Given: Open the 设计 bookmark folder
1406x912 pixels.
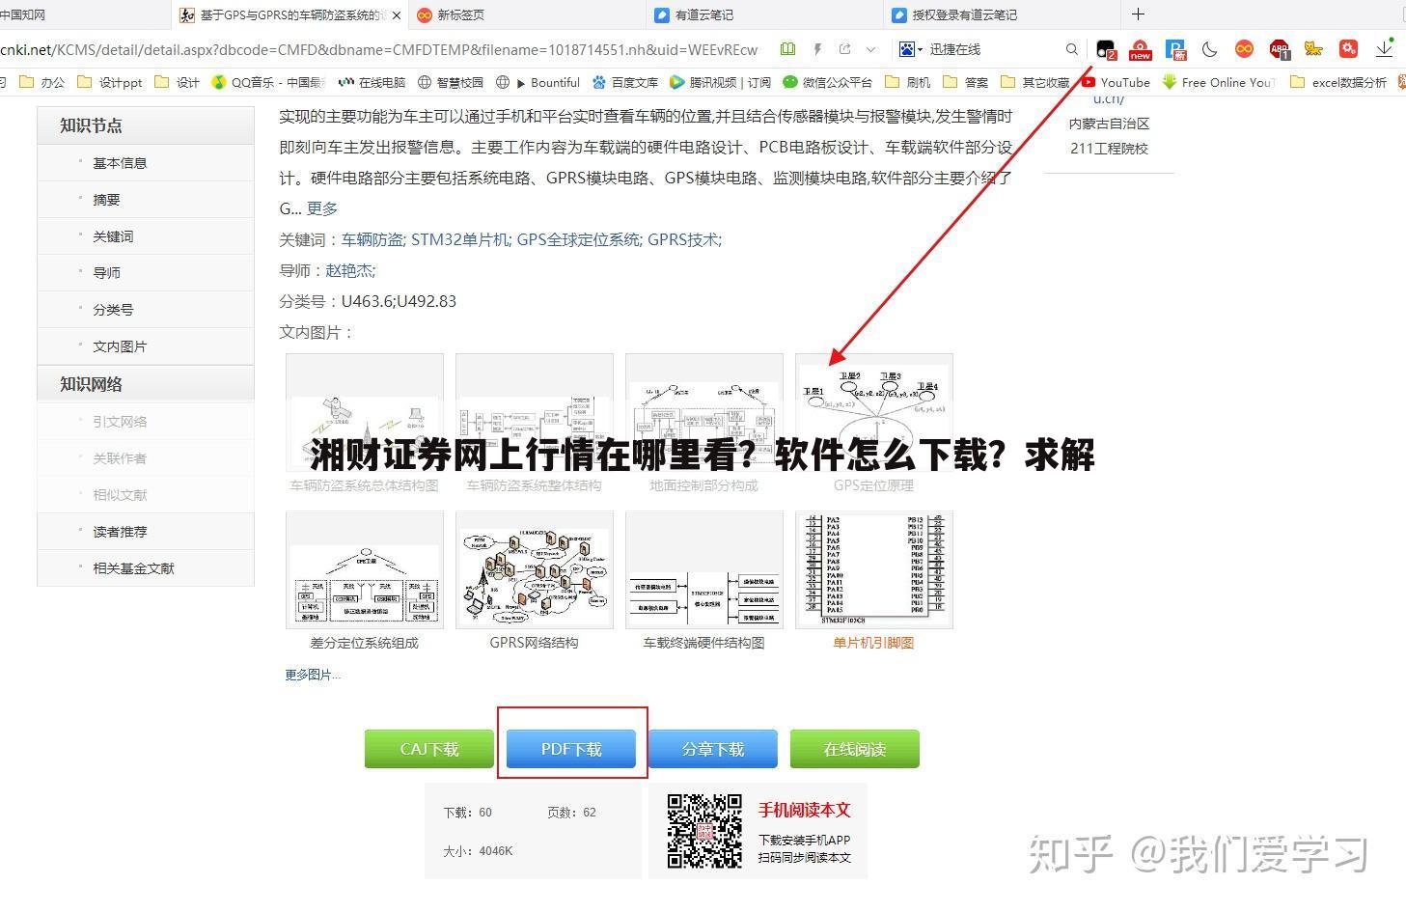Looking at the screenshot, I should tap(177, 82).
